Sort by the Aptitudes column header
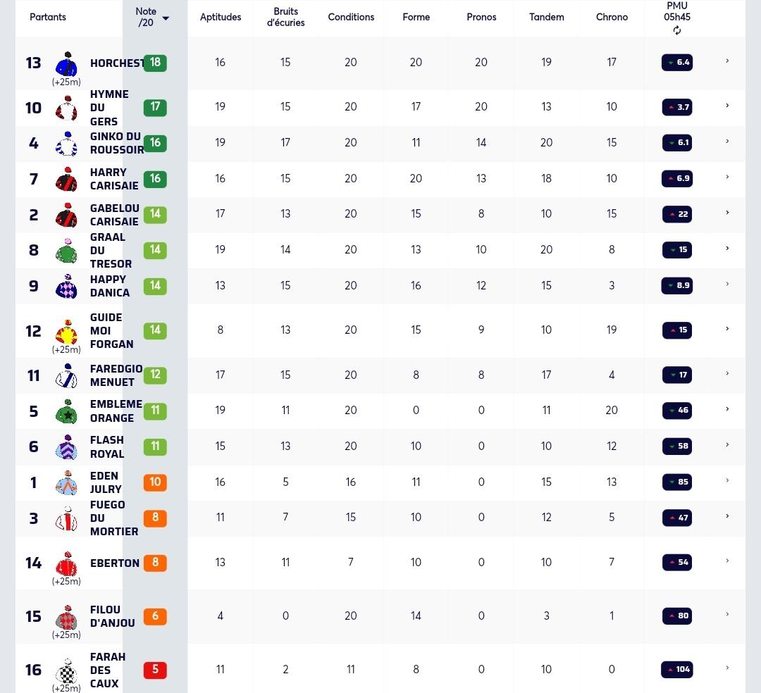 coord(221,17)
